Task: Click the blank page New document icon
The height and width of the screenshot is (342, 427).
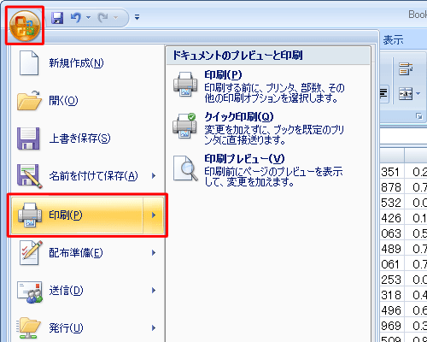Action: tap(29, 63)
